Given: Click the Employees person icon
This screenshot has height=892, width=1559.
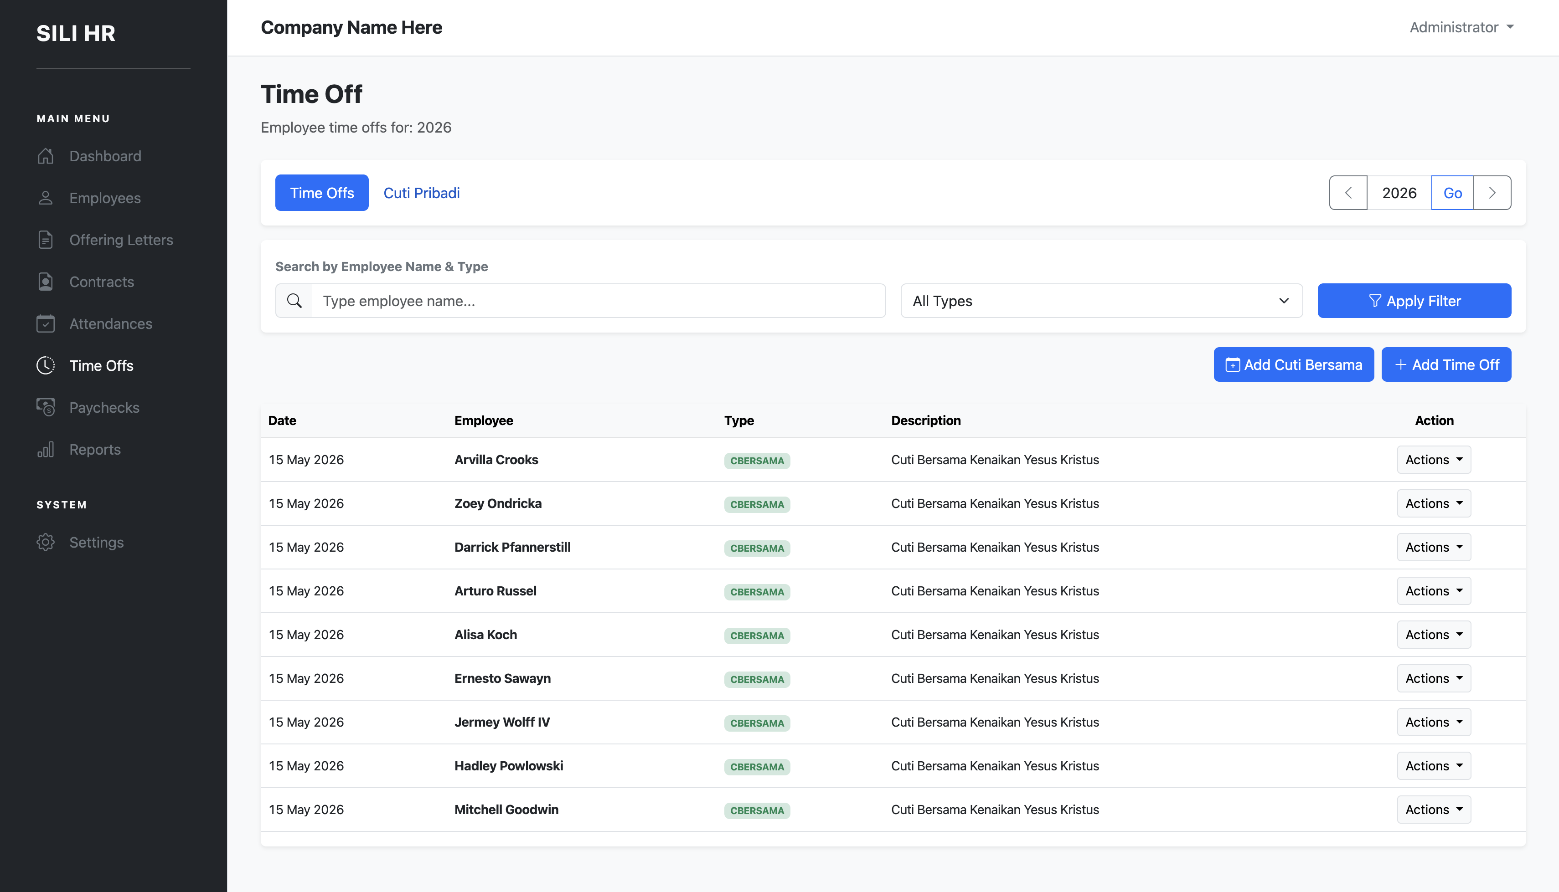Looking at the screenshot, I should 45,198.
